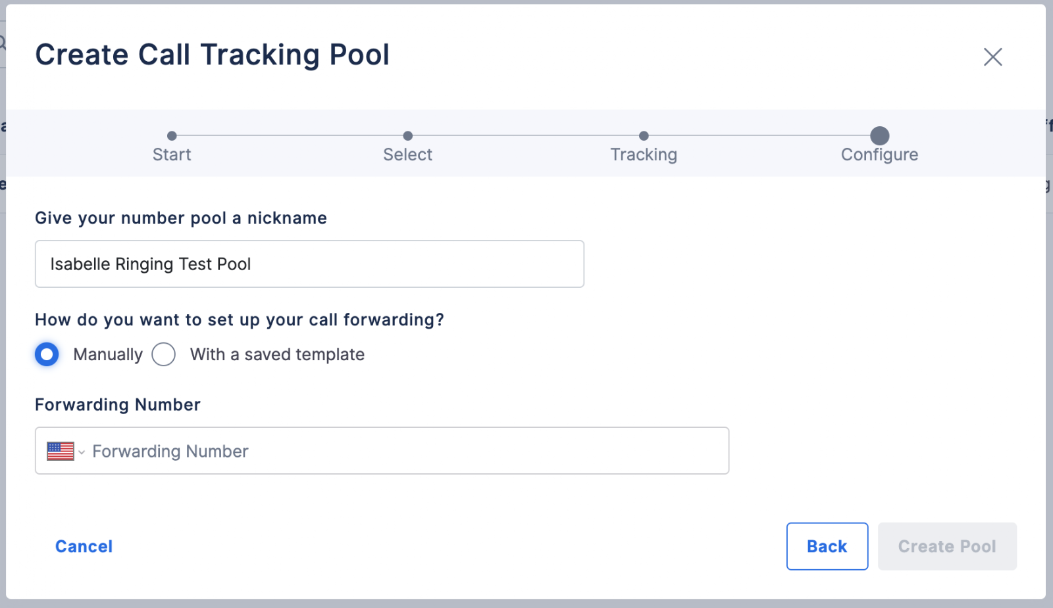The image size is (1053, 608).
Task: Go back with the Back button
Action: pyautogui.click(x=827, y=546)
